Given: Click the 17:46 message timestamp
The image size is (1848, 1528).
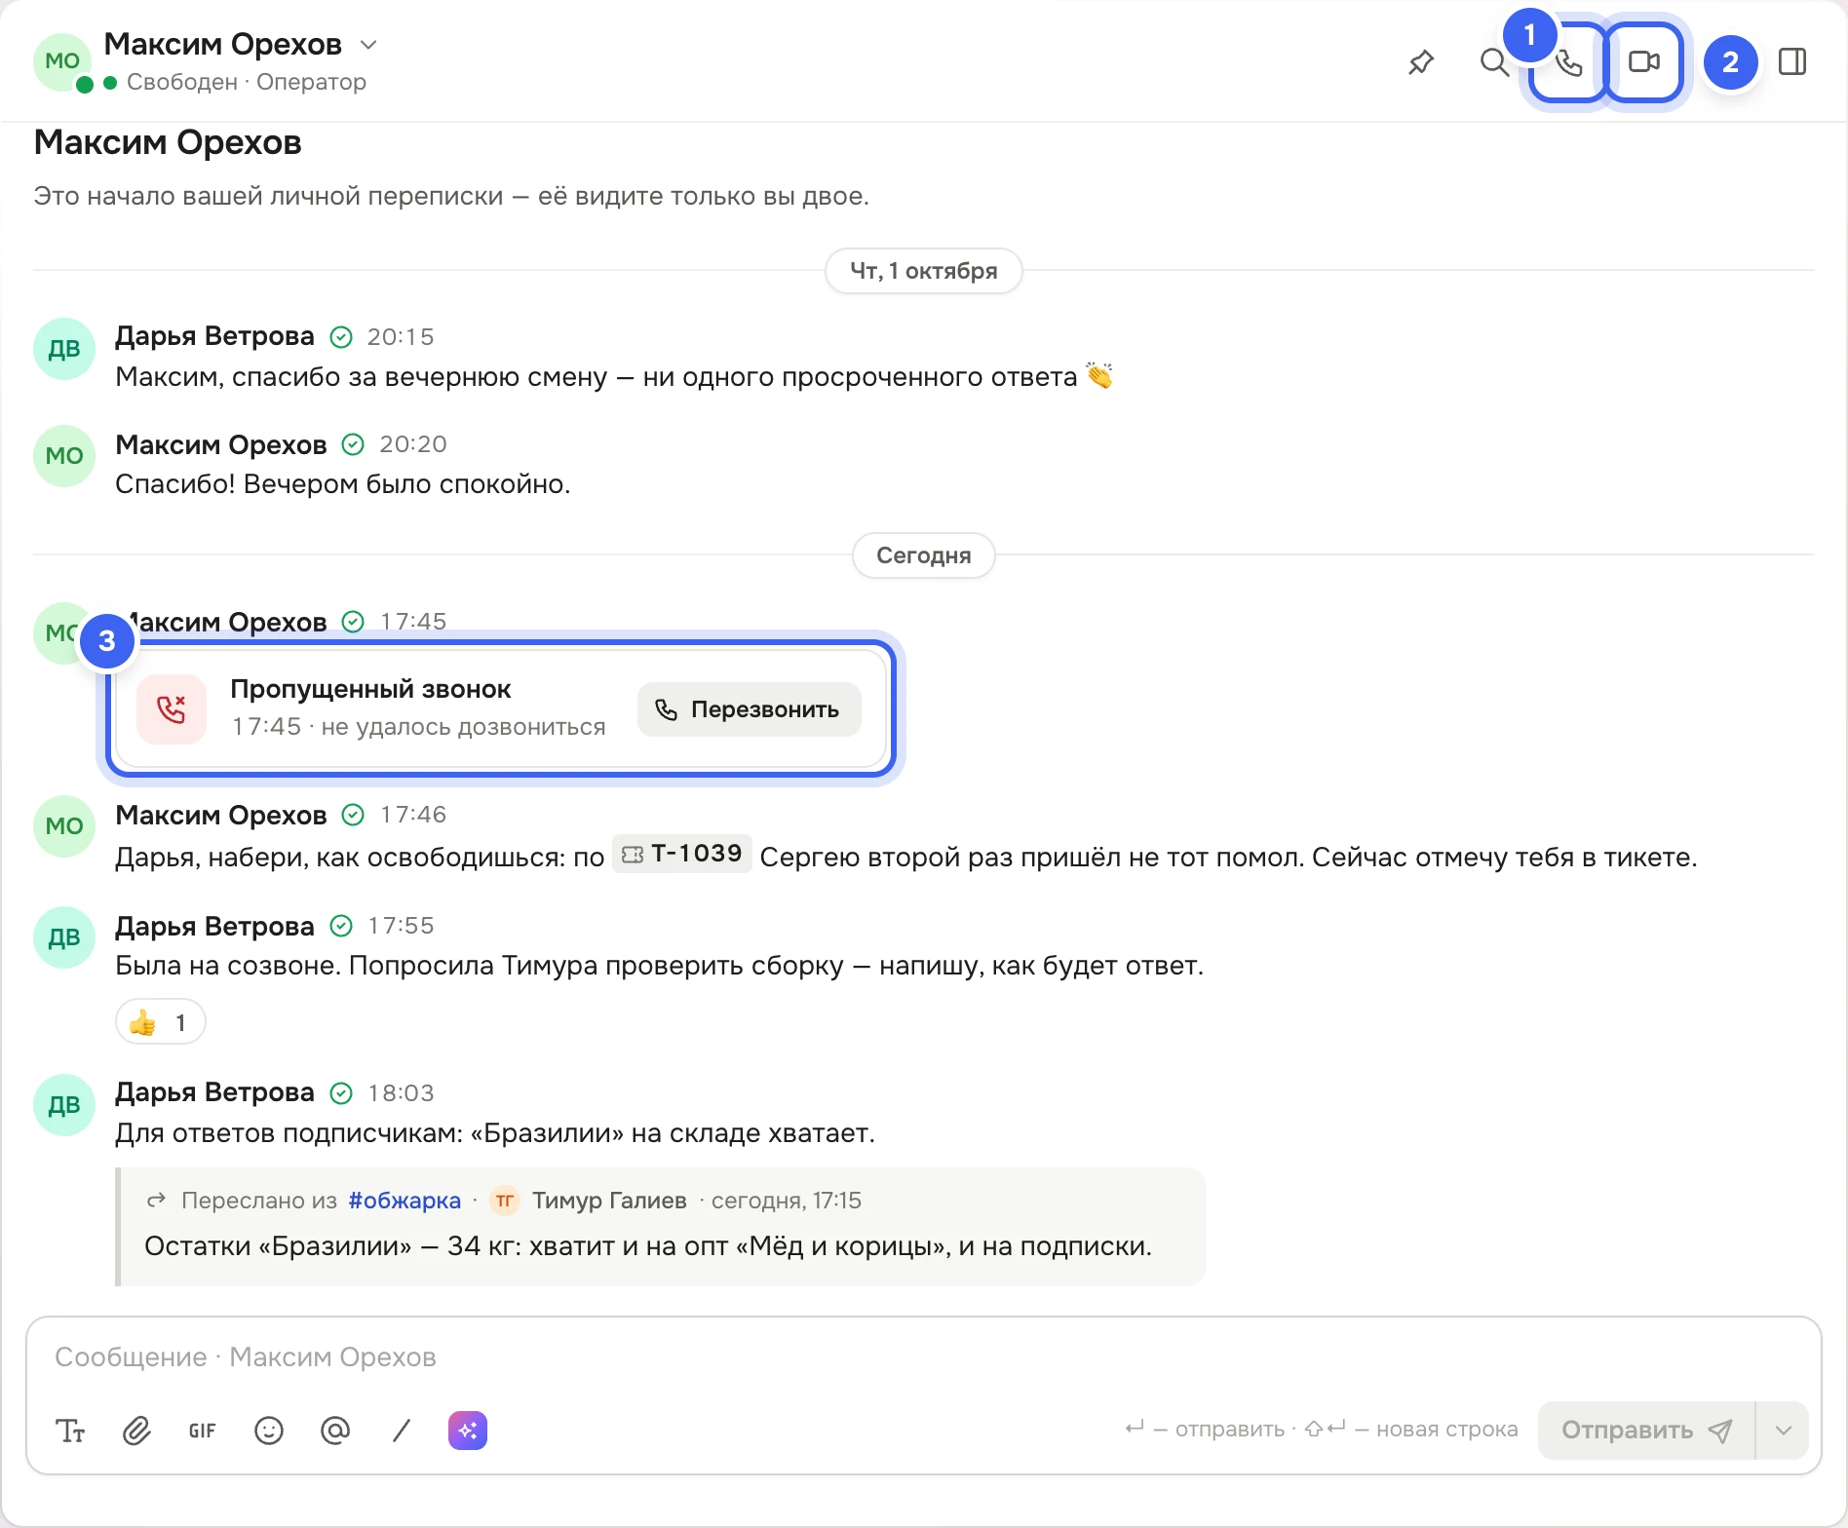Looking at the screenshot, I should tap(413, 815).
